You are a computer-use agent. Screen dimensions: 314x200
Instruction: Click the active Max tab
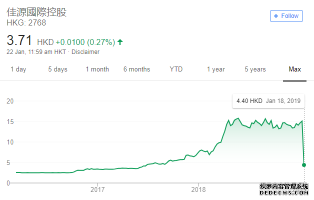(x=295, y=69)
